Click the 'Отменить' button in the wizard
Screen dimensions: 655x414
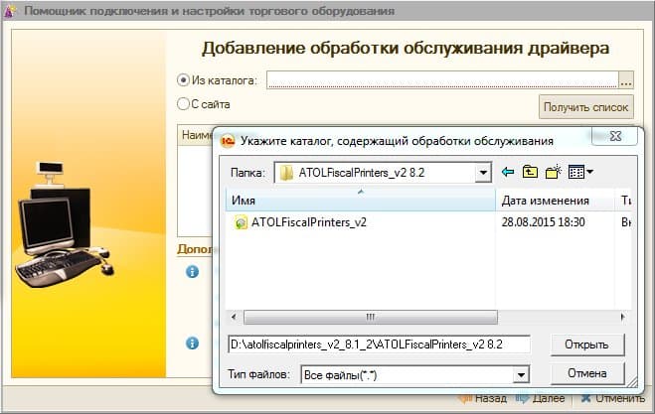[612, 398]
